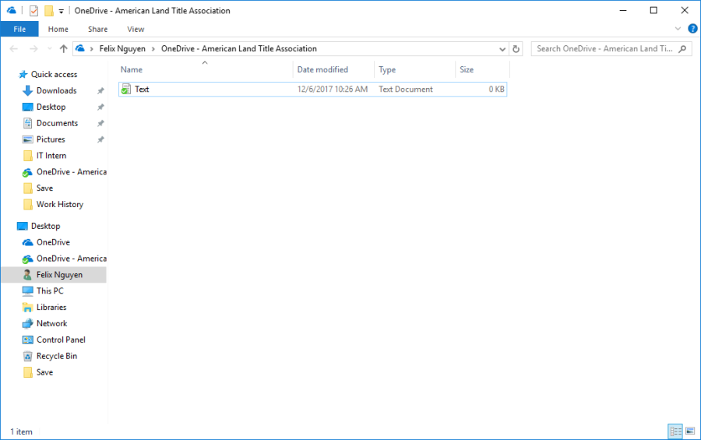Select the Text file
Image resolution: width=701 pixels, height=440 pixels.
click(x=312, y=89)
